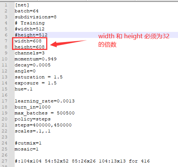Click line number 19 in the gutter
Image resolution: width=178 pixels, height=167 pixels.
click(x=5, y=113)
